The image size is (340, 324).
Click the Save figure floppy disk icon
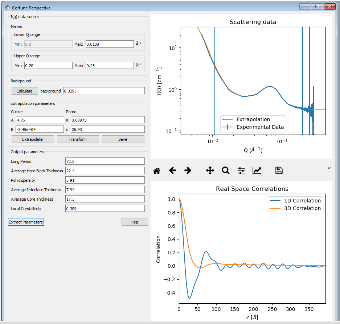pyautogui.click(x=279, y=171)
